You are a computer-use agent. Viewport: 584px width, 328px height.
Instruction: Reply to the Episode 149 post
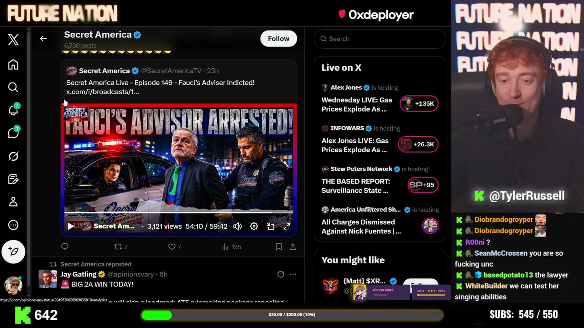[65, 246]
